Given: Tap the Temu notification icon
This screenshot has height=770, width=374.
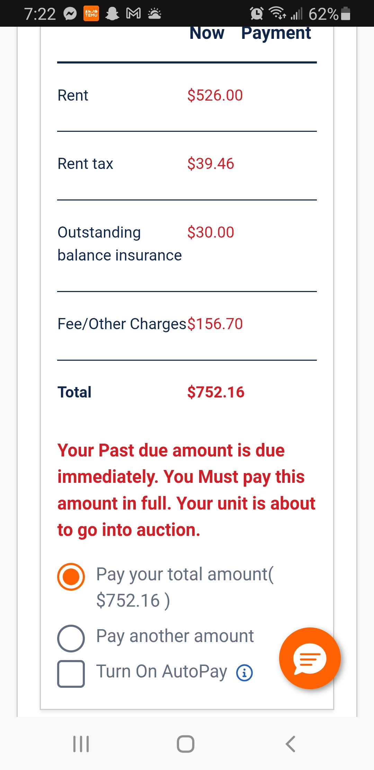Looking at the screenshot, I should (91, 14).
